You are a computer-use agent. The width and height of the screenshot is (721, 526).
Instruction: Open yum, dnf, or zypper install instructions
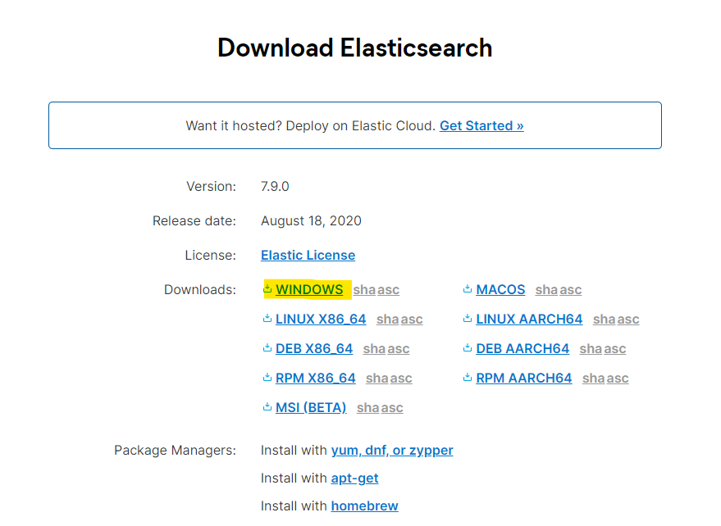coord(391,450)
